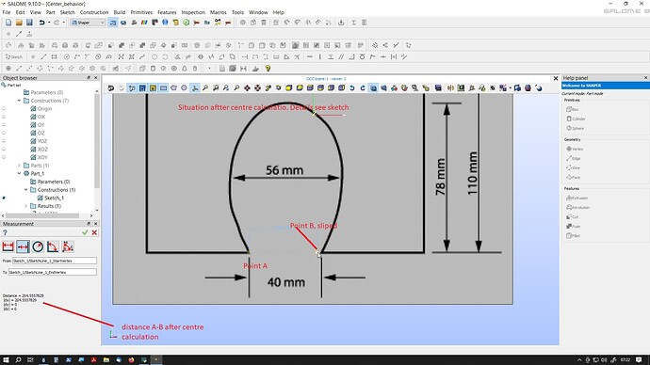Click the Object browser horizontal scrollbar
This screenshot has height=365, width=650.
point(42,215)
